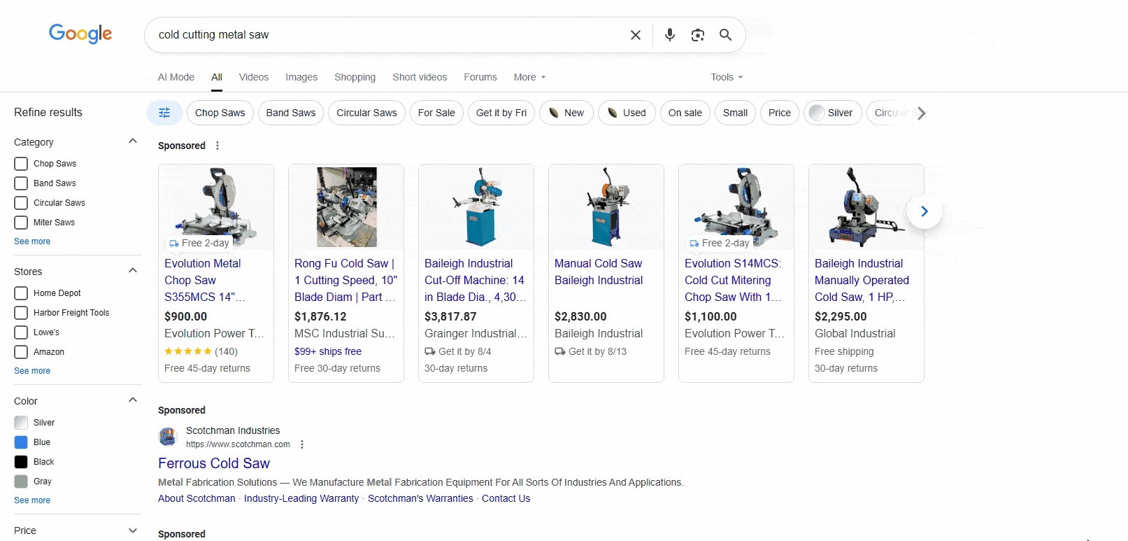
Task: Switch to Videos tab
Action: 254,77
